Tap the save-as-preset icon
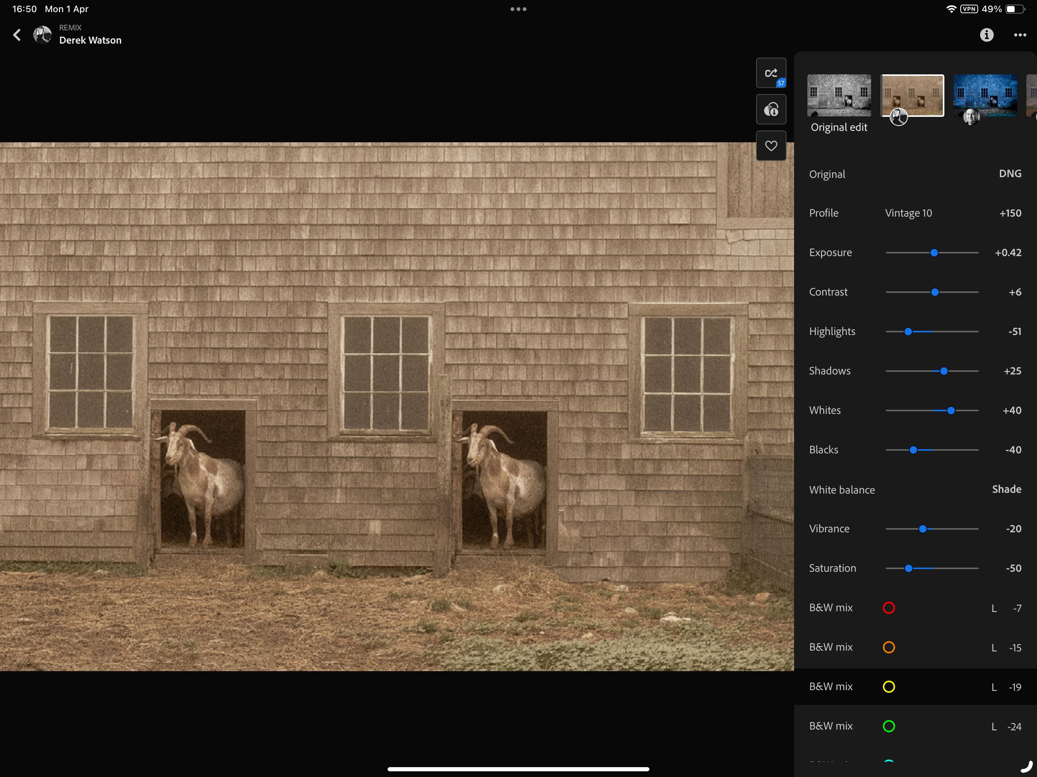This screenshot has width=1037, height=777. (771, 110)
